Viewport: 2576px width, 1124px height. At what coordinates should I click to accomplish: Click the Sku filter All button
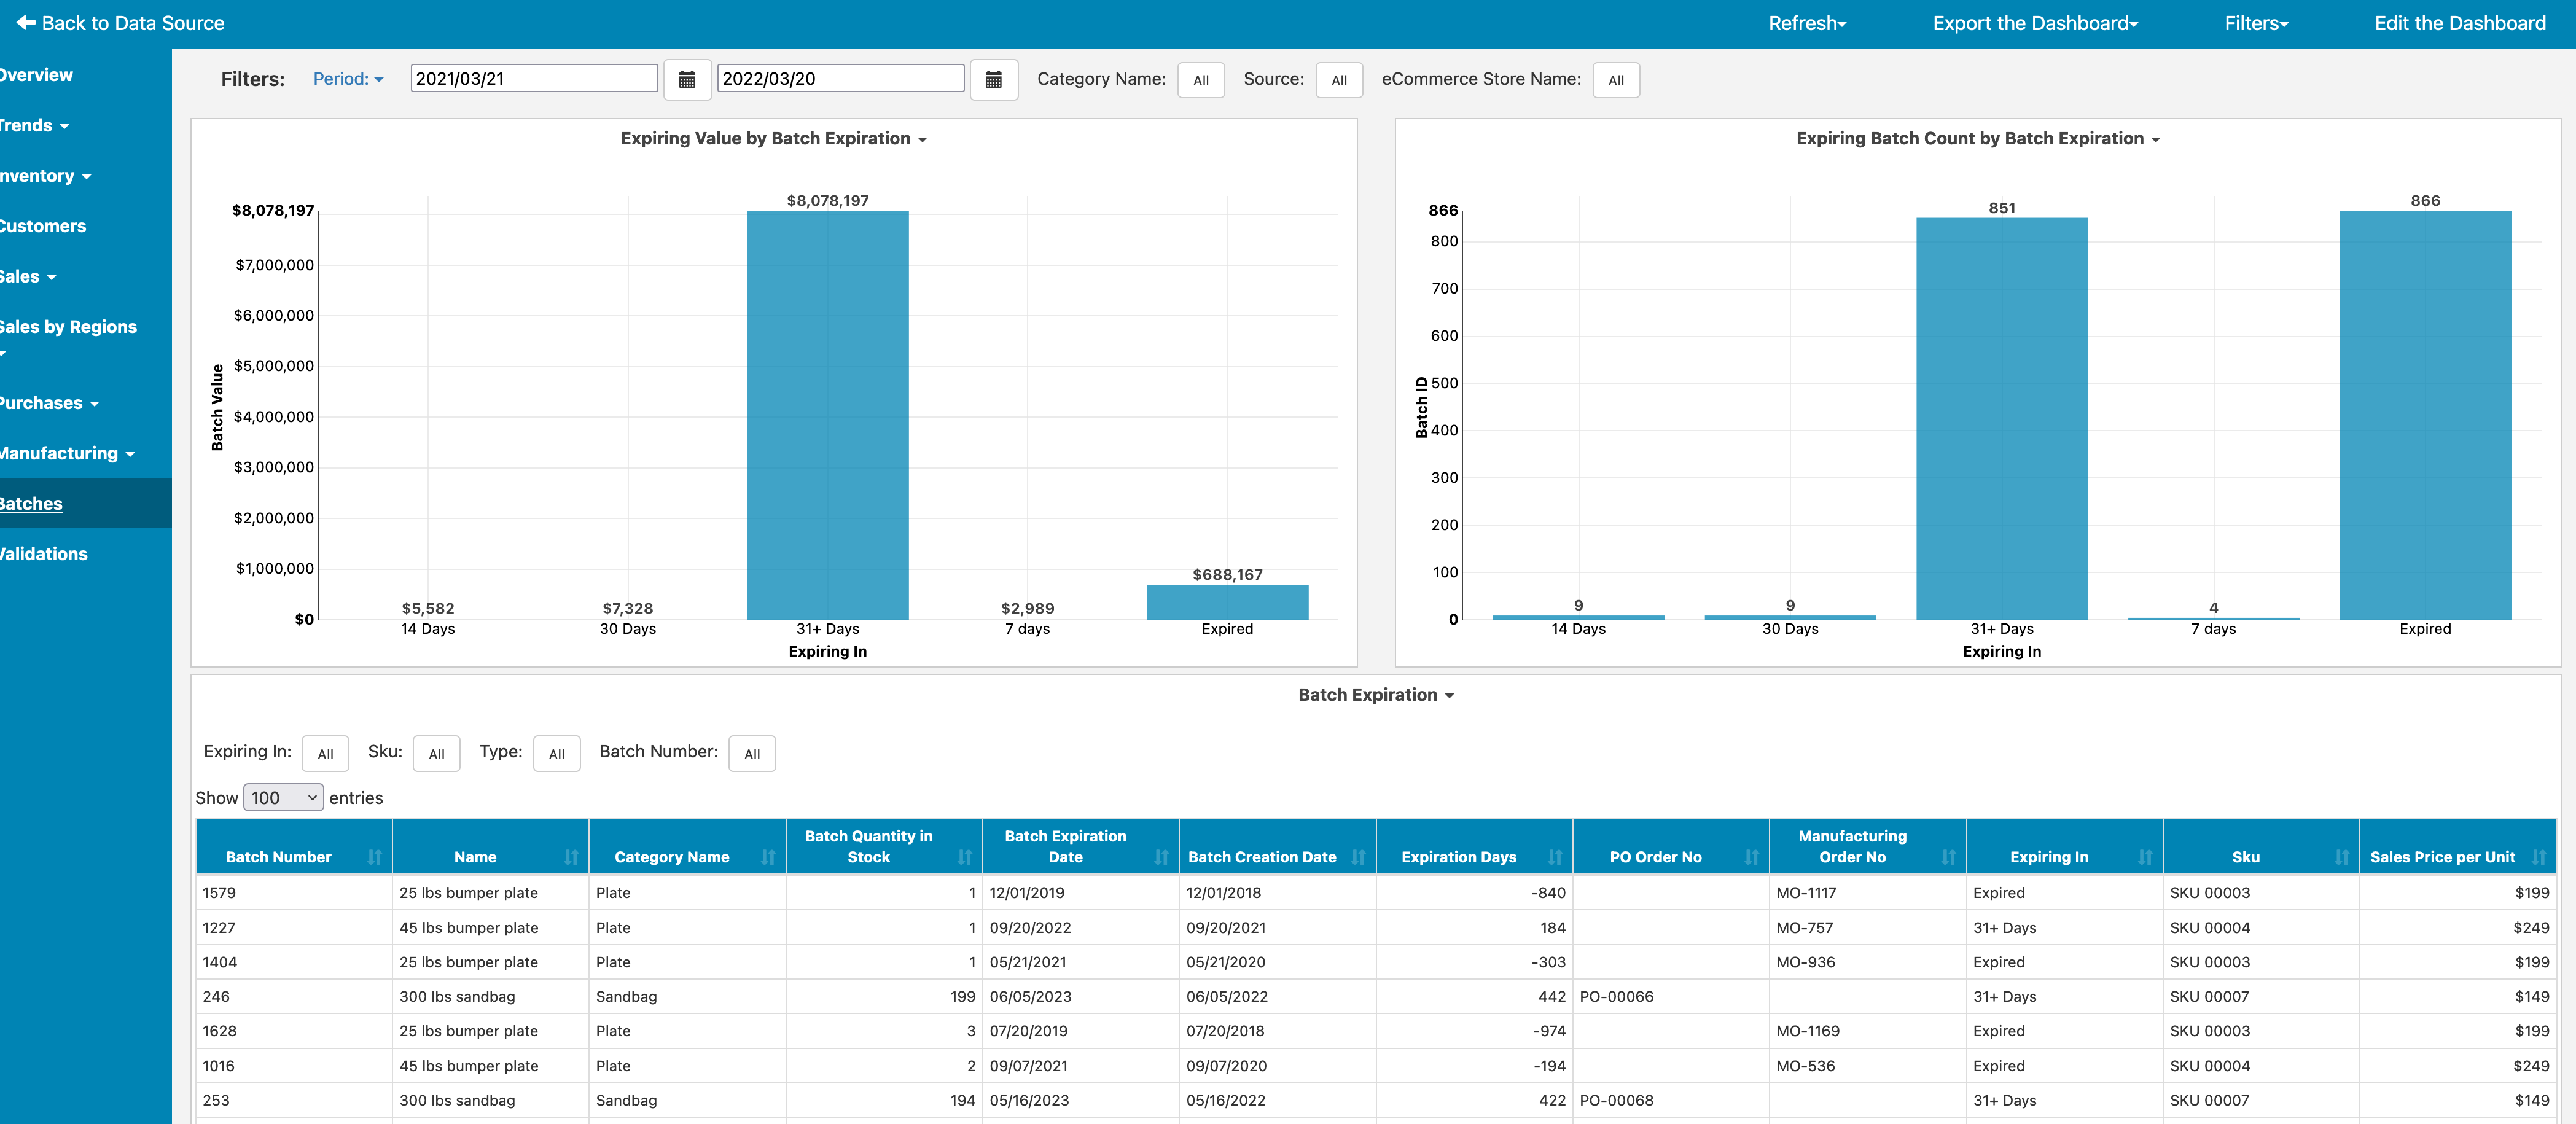pyautogui.click(x=437, y=752)
